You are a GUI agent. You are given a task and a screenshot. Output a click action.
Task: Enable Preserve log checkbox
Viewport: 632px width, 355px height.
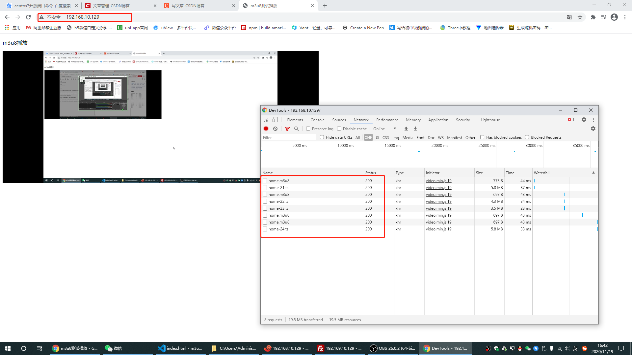[308, 129]
